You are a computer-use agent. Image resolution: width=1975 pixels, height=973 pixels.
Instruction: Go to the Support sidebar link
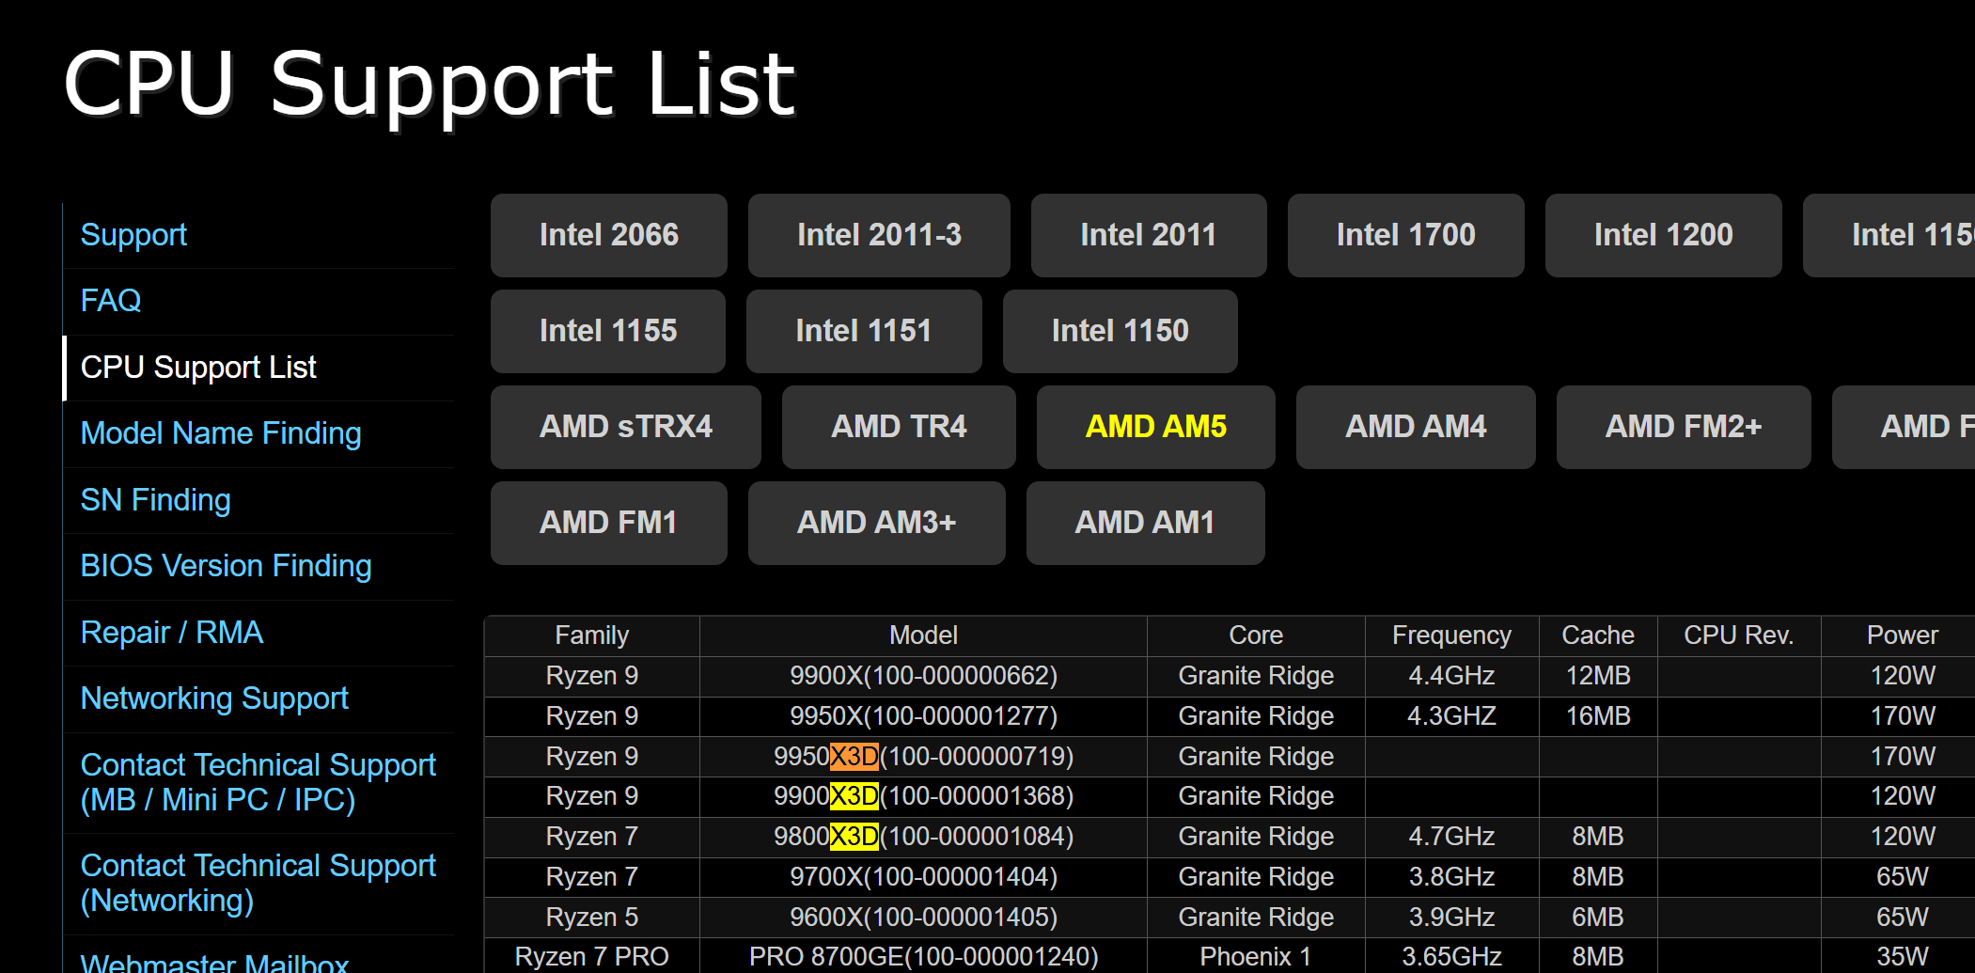[x=133, y=235]
